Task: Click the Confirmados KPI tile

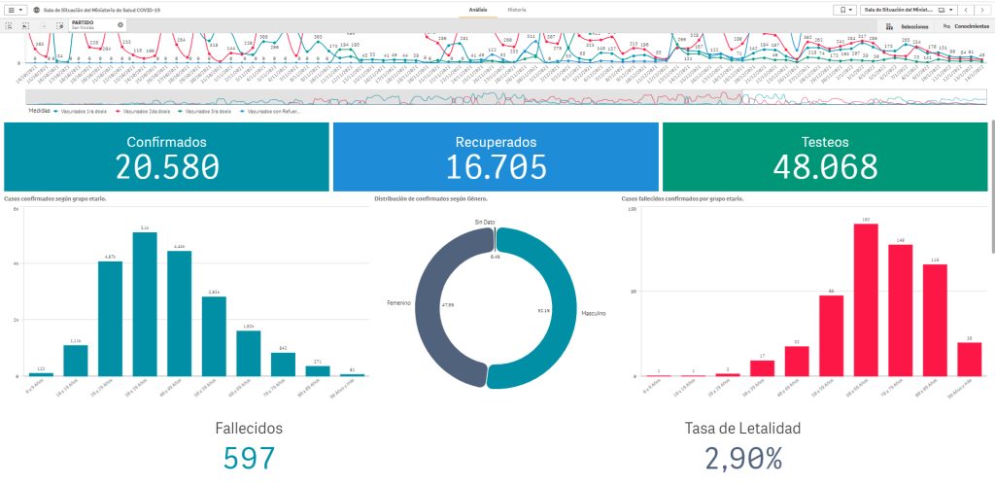Action: point(166,156)
